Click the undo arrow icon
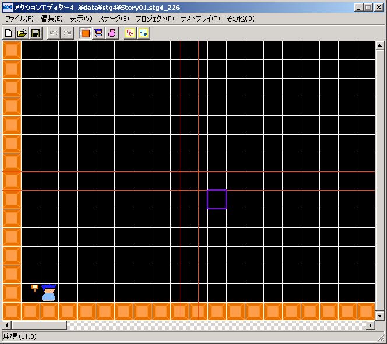387x344 pixels. (x=54, y=33)
